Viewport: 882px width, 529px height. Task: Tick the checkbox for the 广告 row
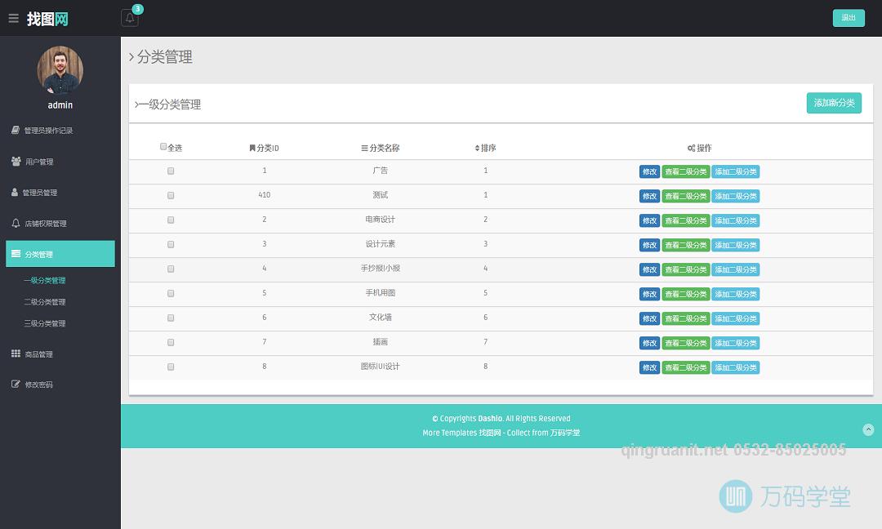coord(171,171)
